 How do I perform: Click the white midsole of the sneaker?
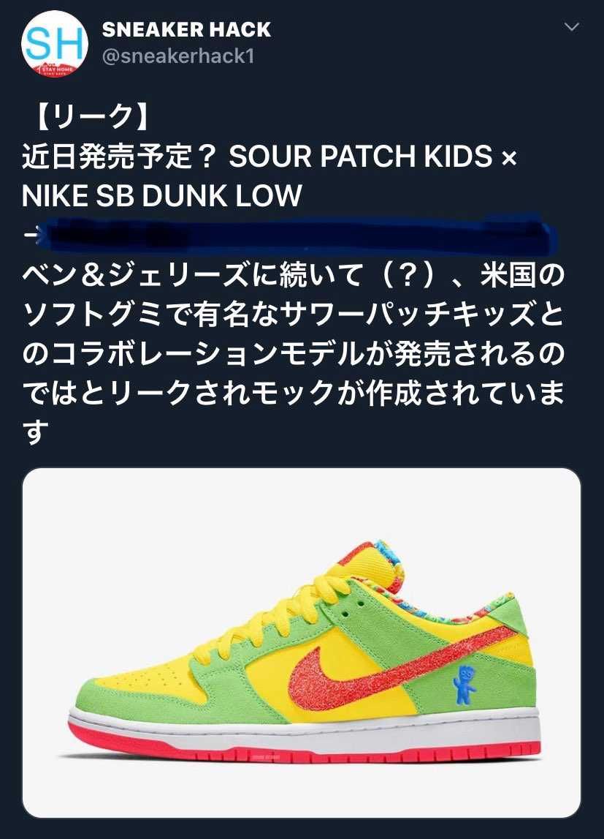pos(305,731)
